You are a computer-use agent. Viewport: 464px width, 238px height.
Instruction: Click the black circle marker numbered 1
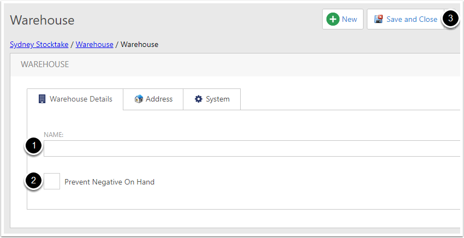[x=33, y=146]
